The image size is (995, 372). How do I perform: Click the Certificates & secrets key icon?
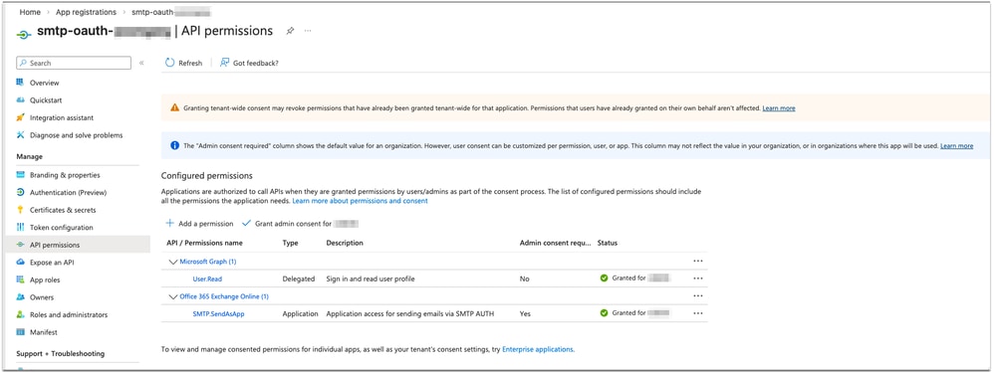[20, 210]
